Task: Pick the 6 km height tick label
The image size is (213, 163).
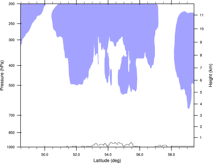Action: 201,80
